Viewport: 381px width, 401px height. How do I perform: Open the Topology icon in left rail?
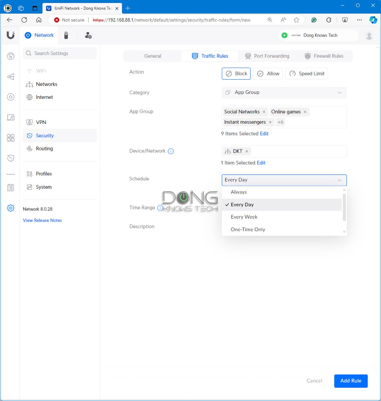click(11, 77)
